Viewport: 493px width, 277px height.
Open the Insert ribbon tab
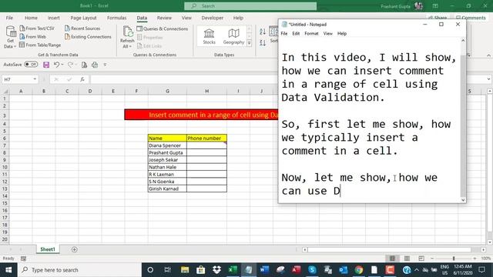coord(53,18)
